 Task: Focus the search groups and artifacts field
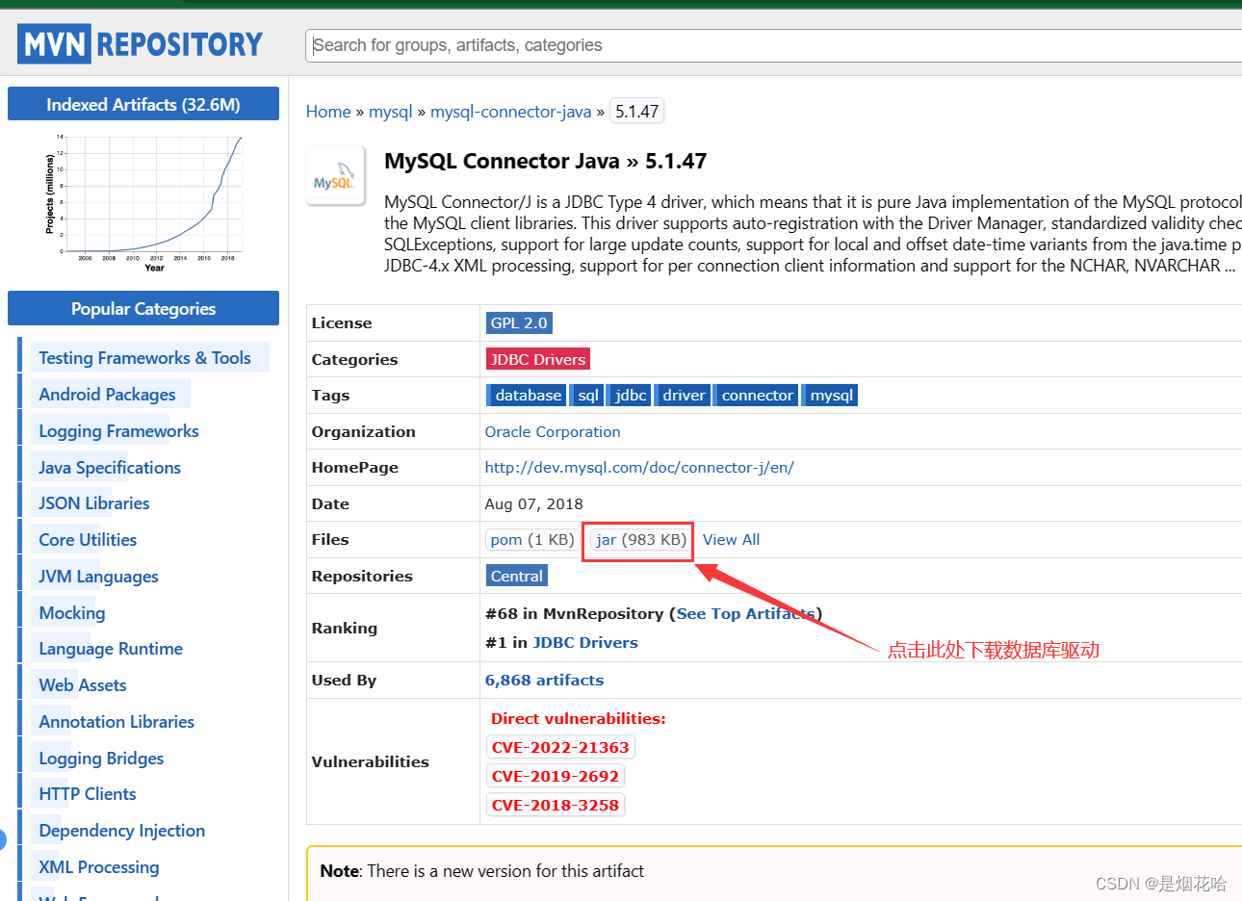click(775, 45)
